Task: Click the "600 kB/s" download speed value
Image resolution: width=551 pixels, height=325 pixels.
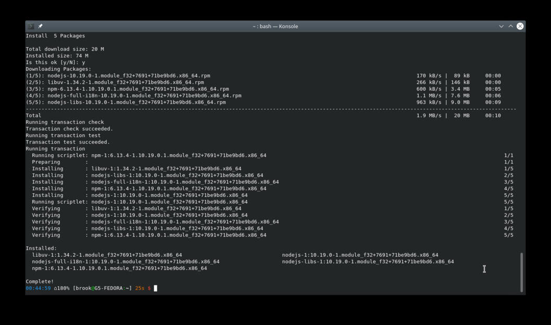Action: [429, 89]
